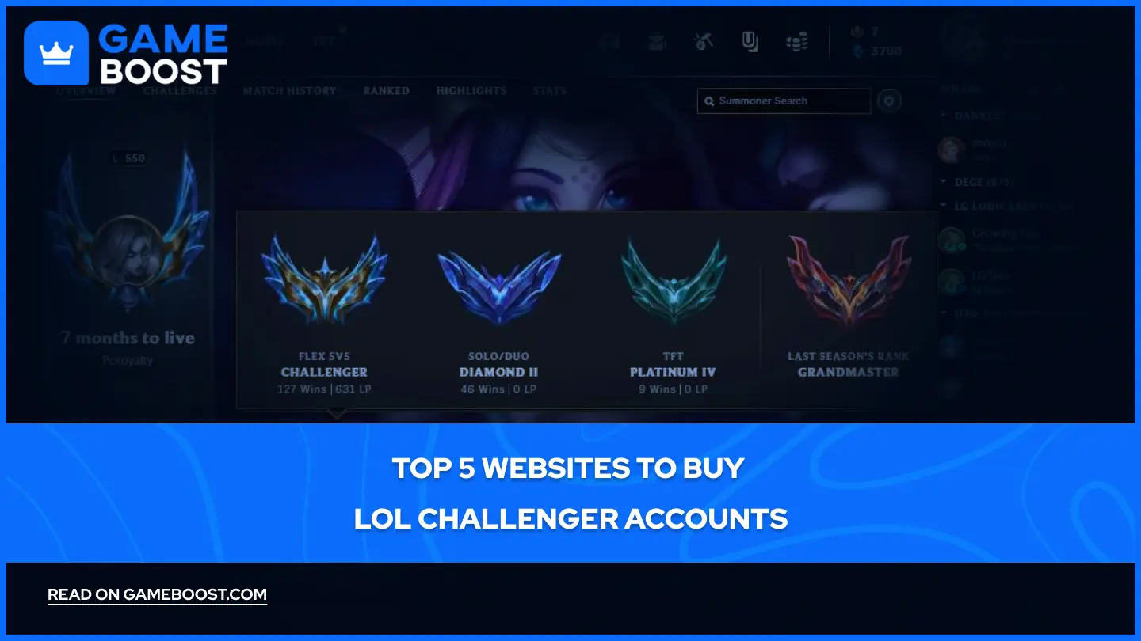The width and height of the screenshot is (1141, 641).
Task: Switch to the Match History tab
Action: 290,91
